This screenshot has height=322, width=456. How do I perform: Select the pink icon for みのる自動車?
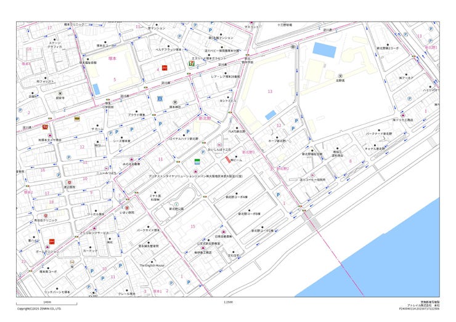coord(131,159)
